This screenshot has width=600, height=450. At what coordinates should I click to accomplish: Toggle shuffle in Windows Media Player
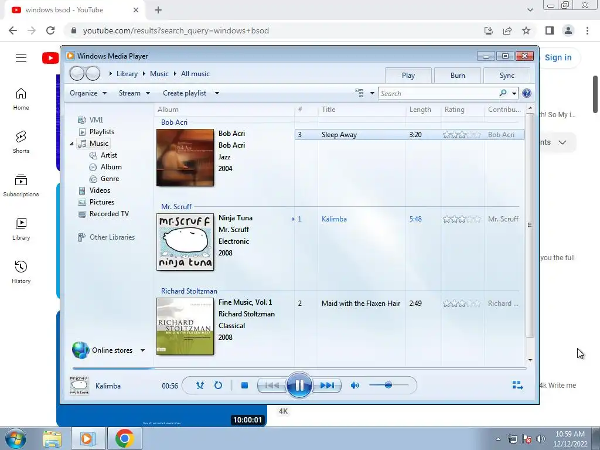pos(200,386)
